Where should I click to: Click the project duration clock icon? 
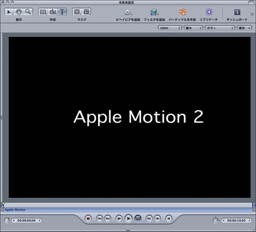216,220
